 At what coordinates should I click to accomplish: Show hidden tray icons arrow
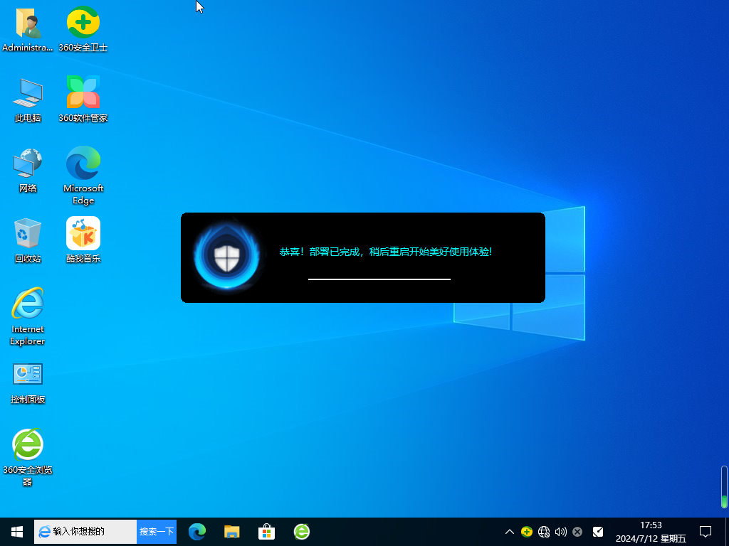(510, 532)
